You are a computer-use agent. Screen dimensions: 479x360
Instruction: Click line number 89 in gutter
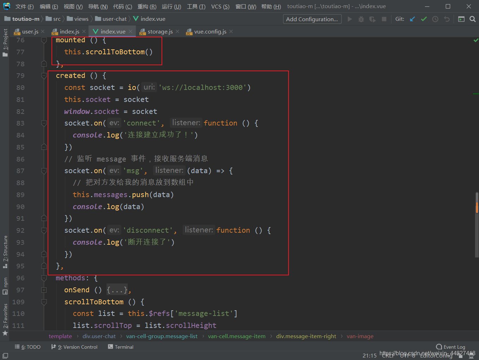(20, 195)
